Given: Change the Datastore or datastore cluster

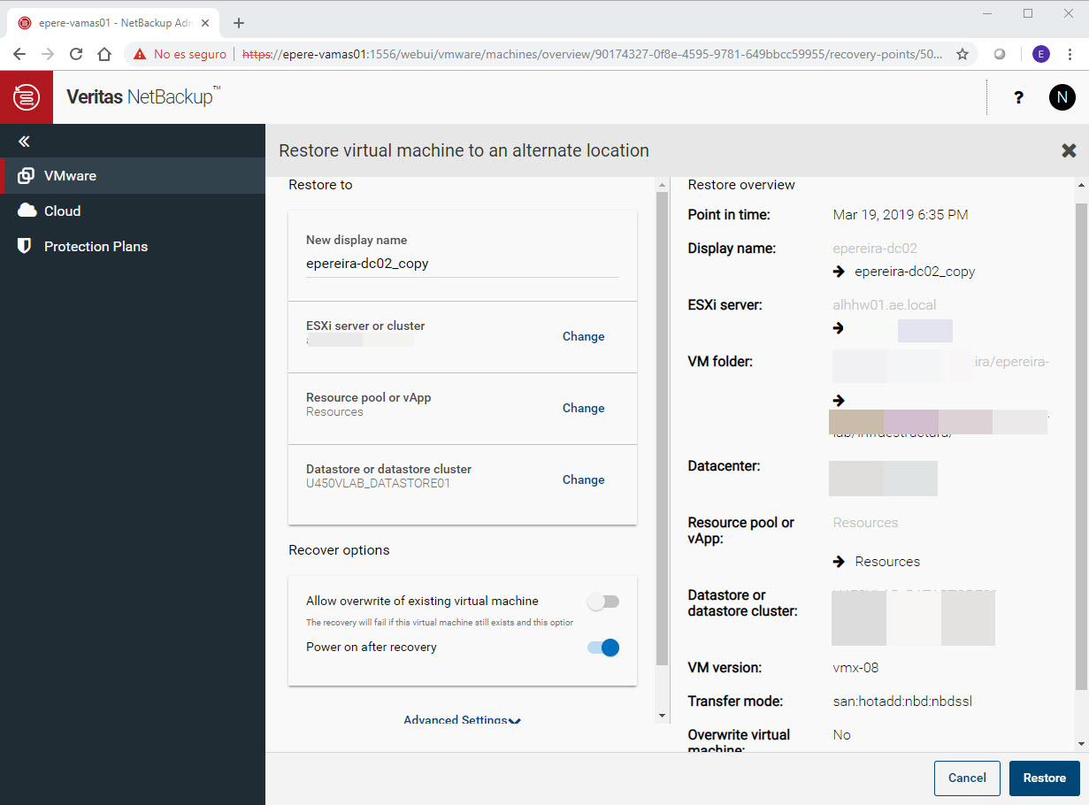Looking at the screenshot, I should [584, 479].
